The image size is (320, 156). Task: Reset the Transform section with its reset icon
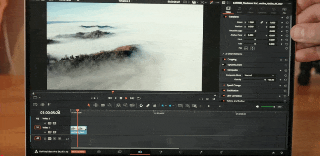(287, 18)
